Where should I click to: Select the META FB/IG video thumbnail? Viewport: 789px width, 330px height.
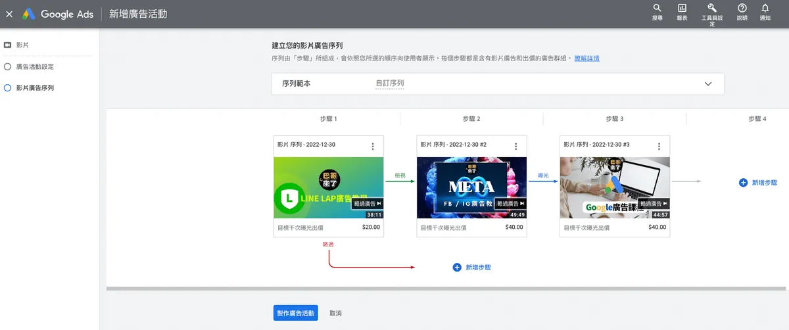[471, 187]
